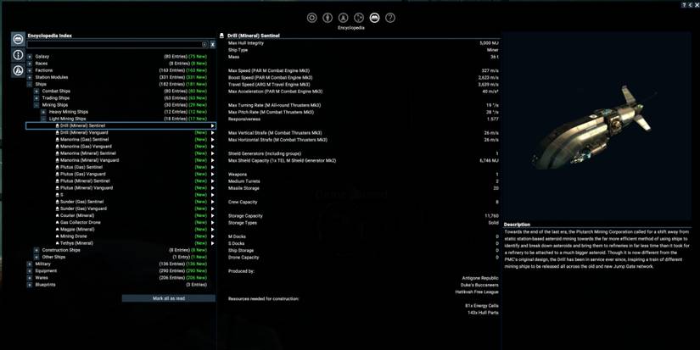Screen dimensions: 700x350
Task: Open the circular info sidebar icon
Action: (x=18, y=55)
